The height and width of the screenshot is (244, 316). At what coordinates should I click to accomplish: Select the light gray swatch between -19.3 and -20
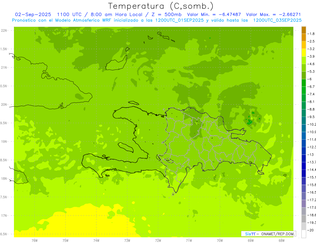tap(304, 226)
